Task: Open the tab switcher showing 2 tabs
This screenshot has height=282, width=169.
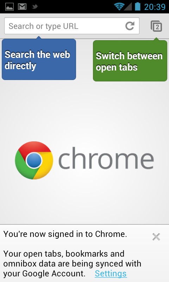Action: [x=156, y=26]
